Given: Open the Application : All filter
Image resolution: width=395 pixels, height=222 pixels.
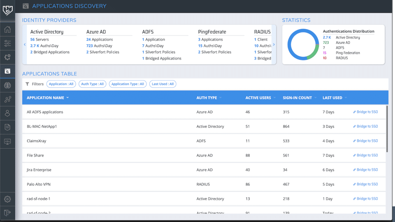Looking at the screenshot, I should point(61,84).
